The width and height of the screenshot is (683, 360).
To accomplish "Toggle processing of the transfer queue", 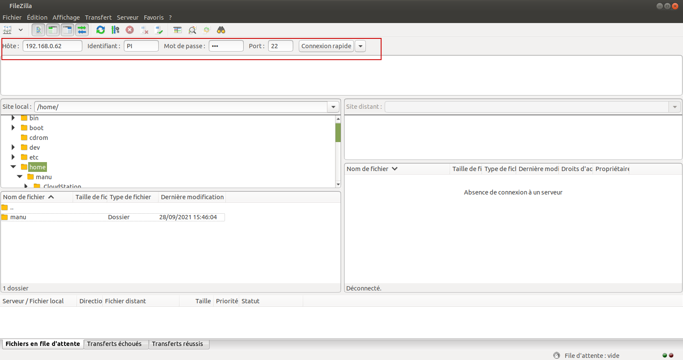I will tap(115, 30).
